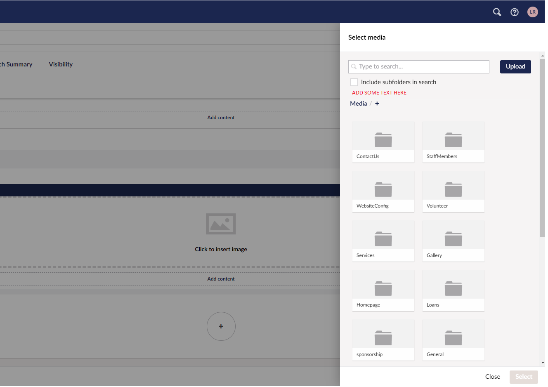Click the circled plus add-row button

[221, 326]
